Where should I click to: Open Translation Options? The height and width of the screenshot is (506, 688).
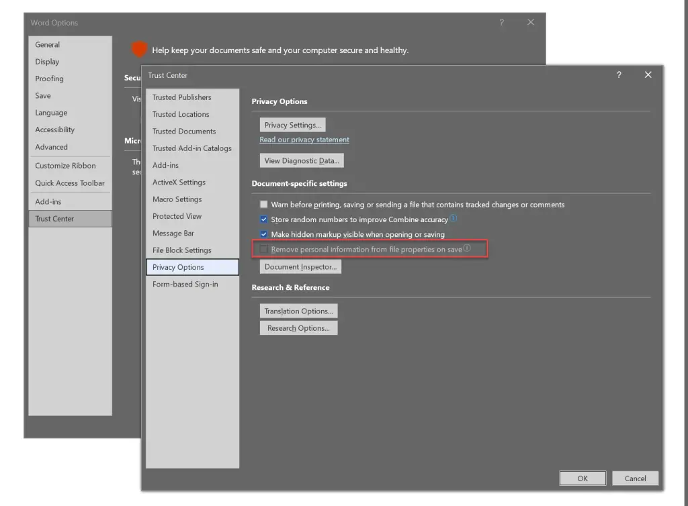point(298,311)
